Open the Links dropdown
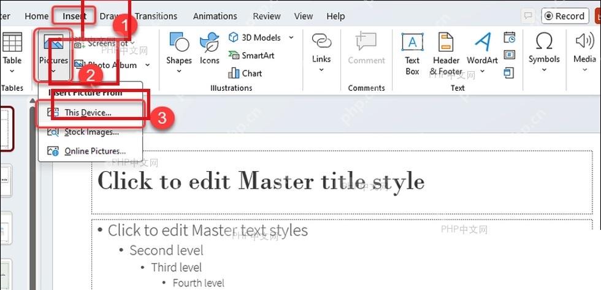Image resolution: width=601 pixels, height=290 pixels. 321,53
